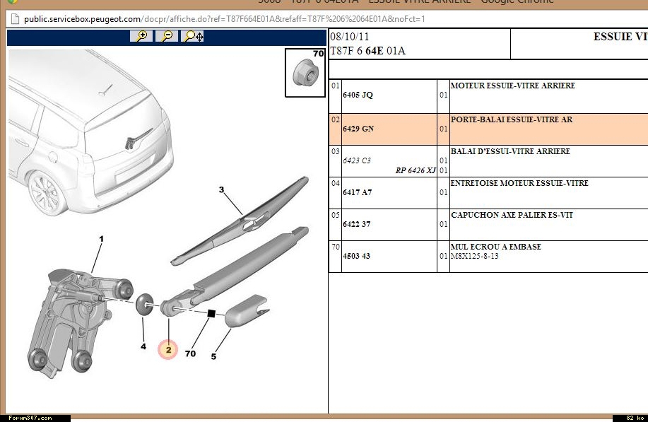
Task: Click row number 02 in parts table
Action: click(335, 120)
